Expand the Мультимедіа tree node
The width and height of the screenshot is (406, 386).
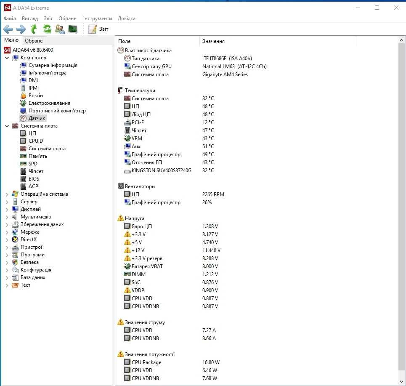click(7, 217)
